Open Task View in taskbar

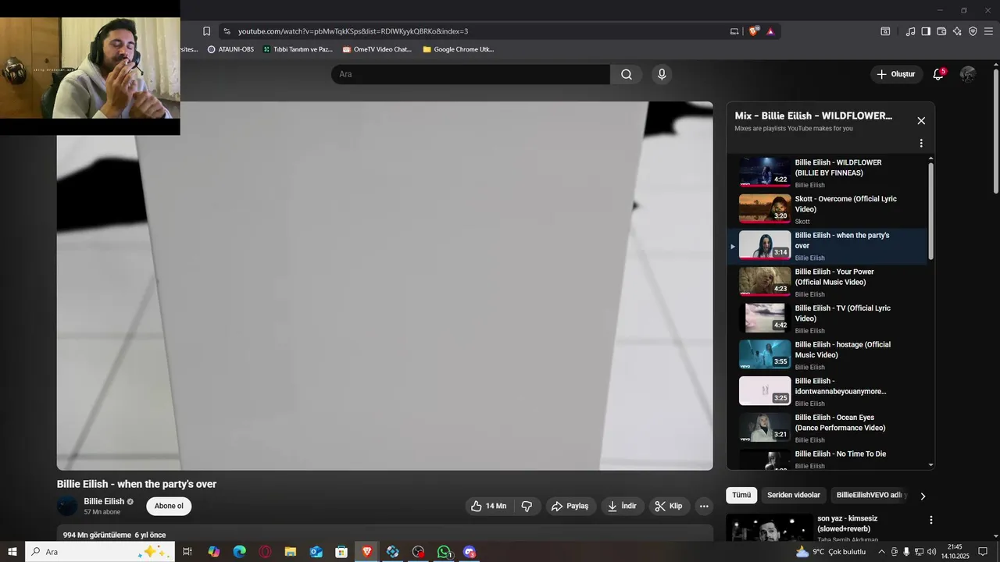187,551
